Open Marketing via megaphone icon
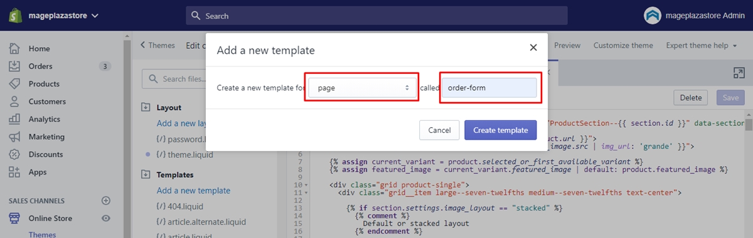This screenshot has width=753, height=238. (14, 137)
